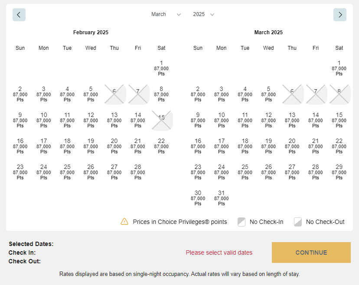The image size is (359, 285).
Task: Click February 28 in the calendar
Action: point(138,172)
